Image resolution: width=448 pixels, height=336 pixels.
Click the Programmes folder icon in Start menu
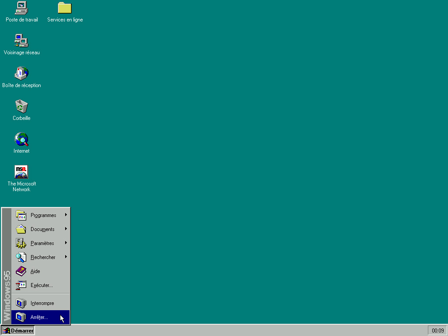tap(21, 215)
